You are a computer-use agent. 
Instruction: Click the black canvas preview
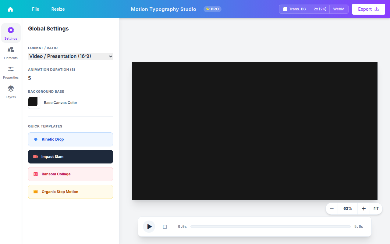(x=255, y=131)
